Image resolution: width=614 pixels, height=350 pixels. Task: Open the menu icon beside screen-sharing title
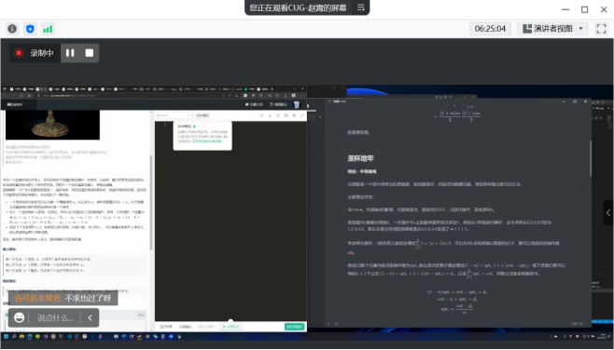(360, 7)
